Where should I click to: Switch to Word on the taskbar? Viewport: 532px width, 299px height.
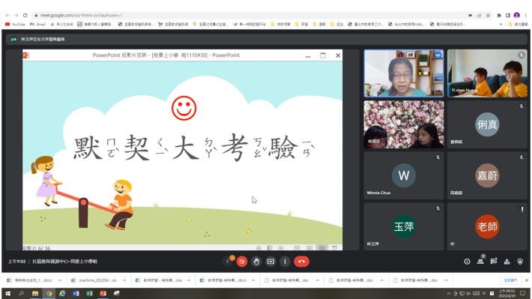point(76,293)
